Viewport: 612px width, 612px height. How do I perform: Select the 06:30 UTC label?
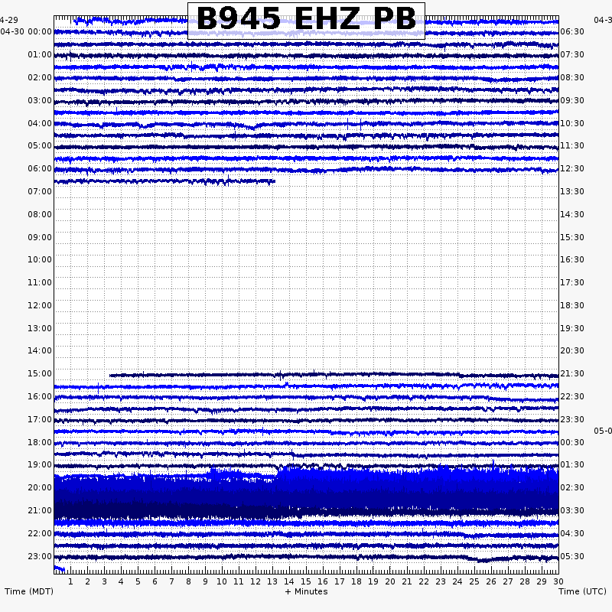pos(572,31)
